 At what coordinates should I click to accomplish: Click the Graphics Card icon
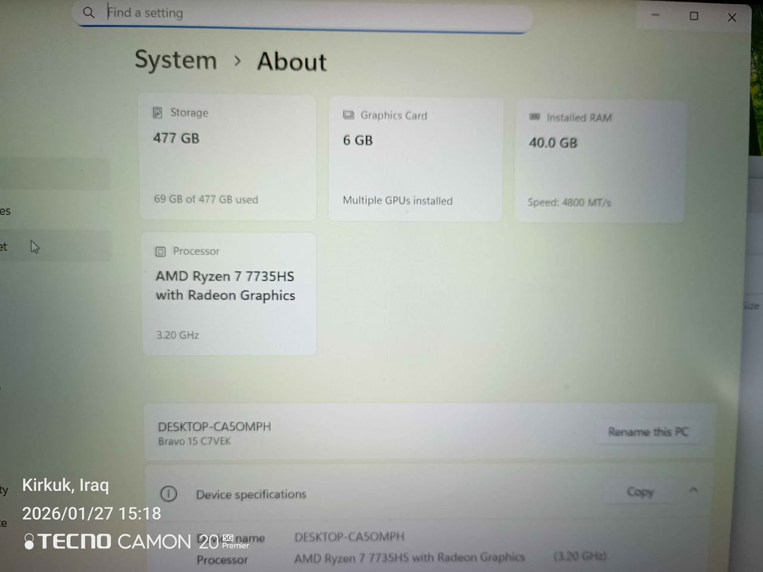click(348, 115)
